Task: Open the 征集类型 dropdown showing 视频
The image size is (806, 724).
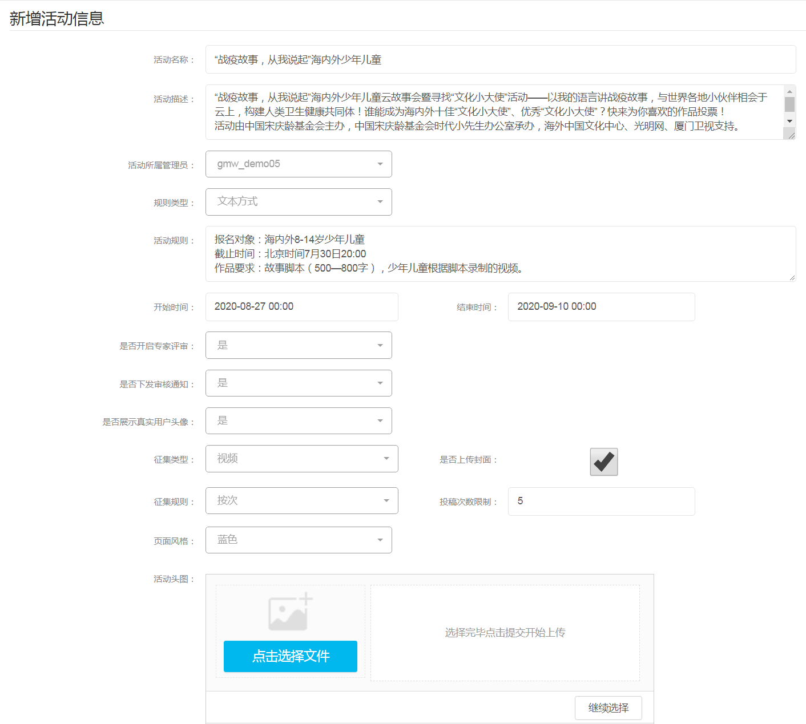Action: [302, 459]
